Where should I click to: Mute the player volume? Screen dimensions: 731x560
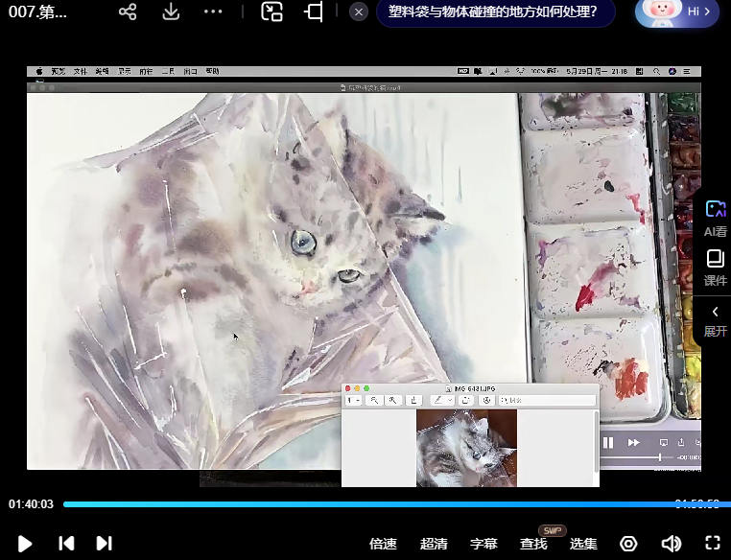[x=671, y=543]
